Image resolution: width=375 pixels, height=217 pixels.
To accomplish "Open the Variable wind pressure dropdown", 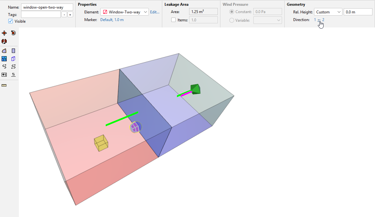I will (x=267, y=20).
